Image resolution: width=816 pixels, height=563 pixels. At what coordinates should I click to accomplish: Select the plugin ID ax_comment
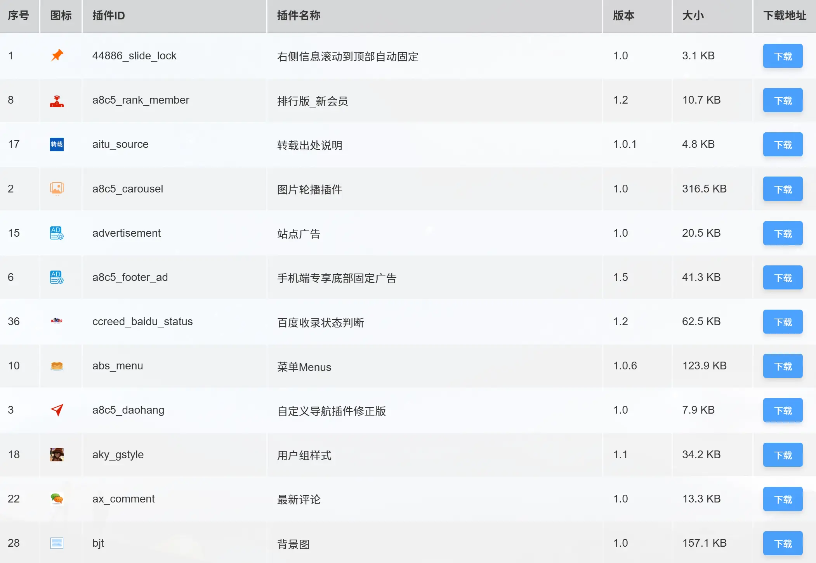point(123,499)
